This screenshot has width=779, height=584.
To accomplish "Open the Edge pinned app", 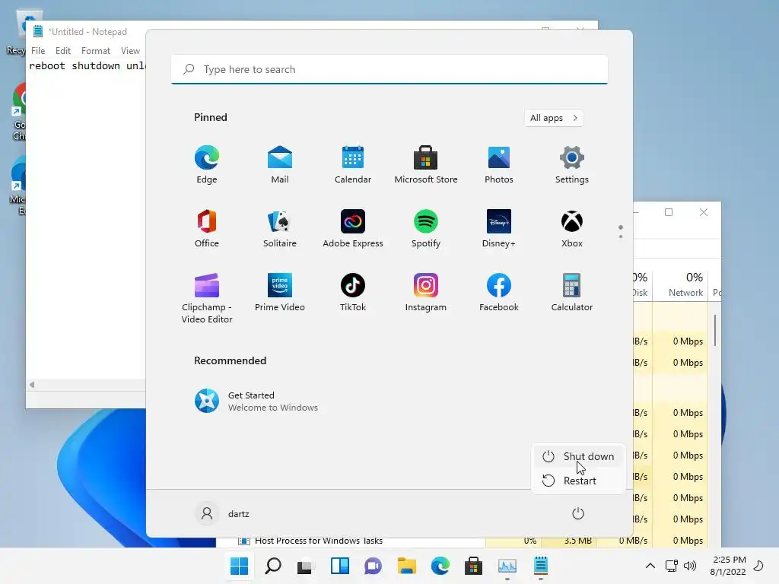I will pos(207,165).
